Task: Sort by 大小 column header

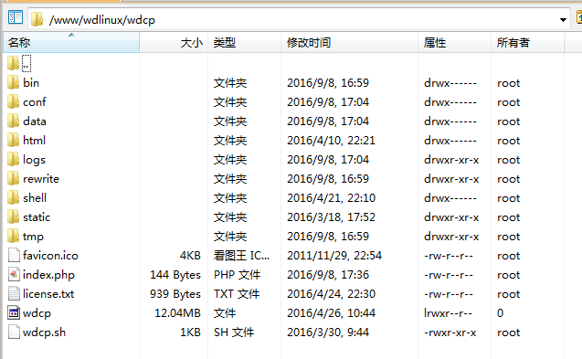Action: (174, 42)
